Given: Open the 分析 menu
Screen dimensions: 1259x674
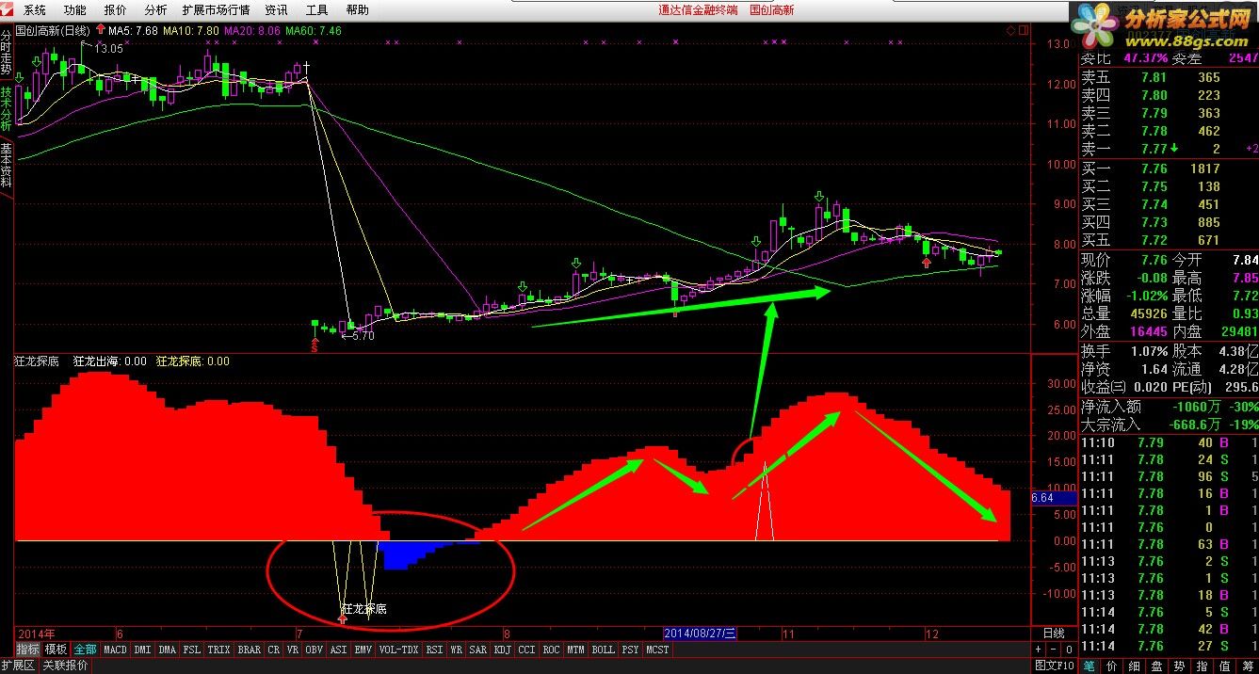Looking at the screenshot, I should (156, 10).
